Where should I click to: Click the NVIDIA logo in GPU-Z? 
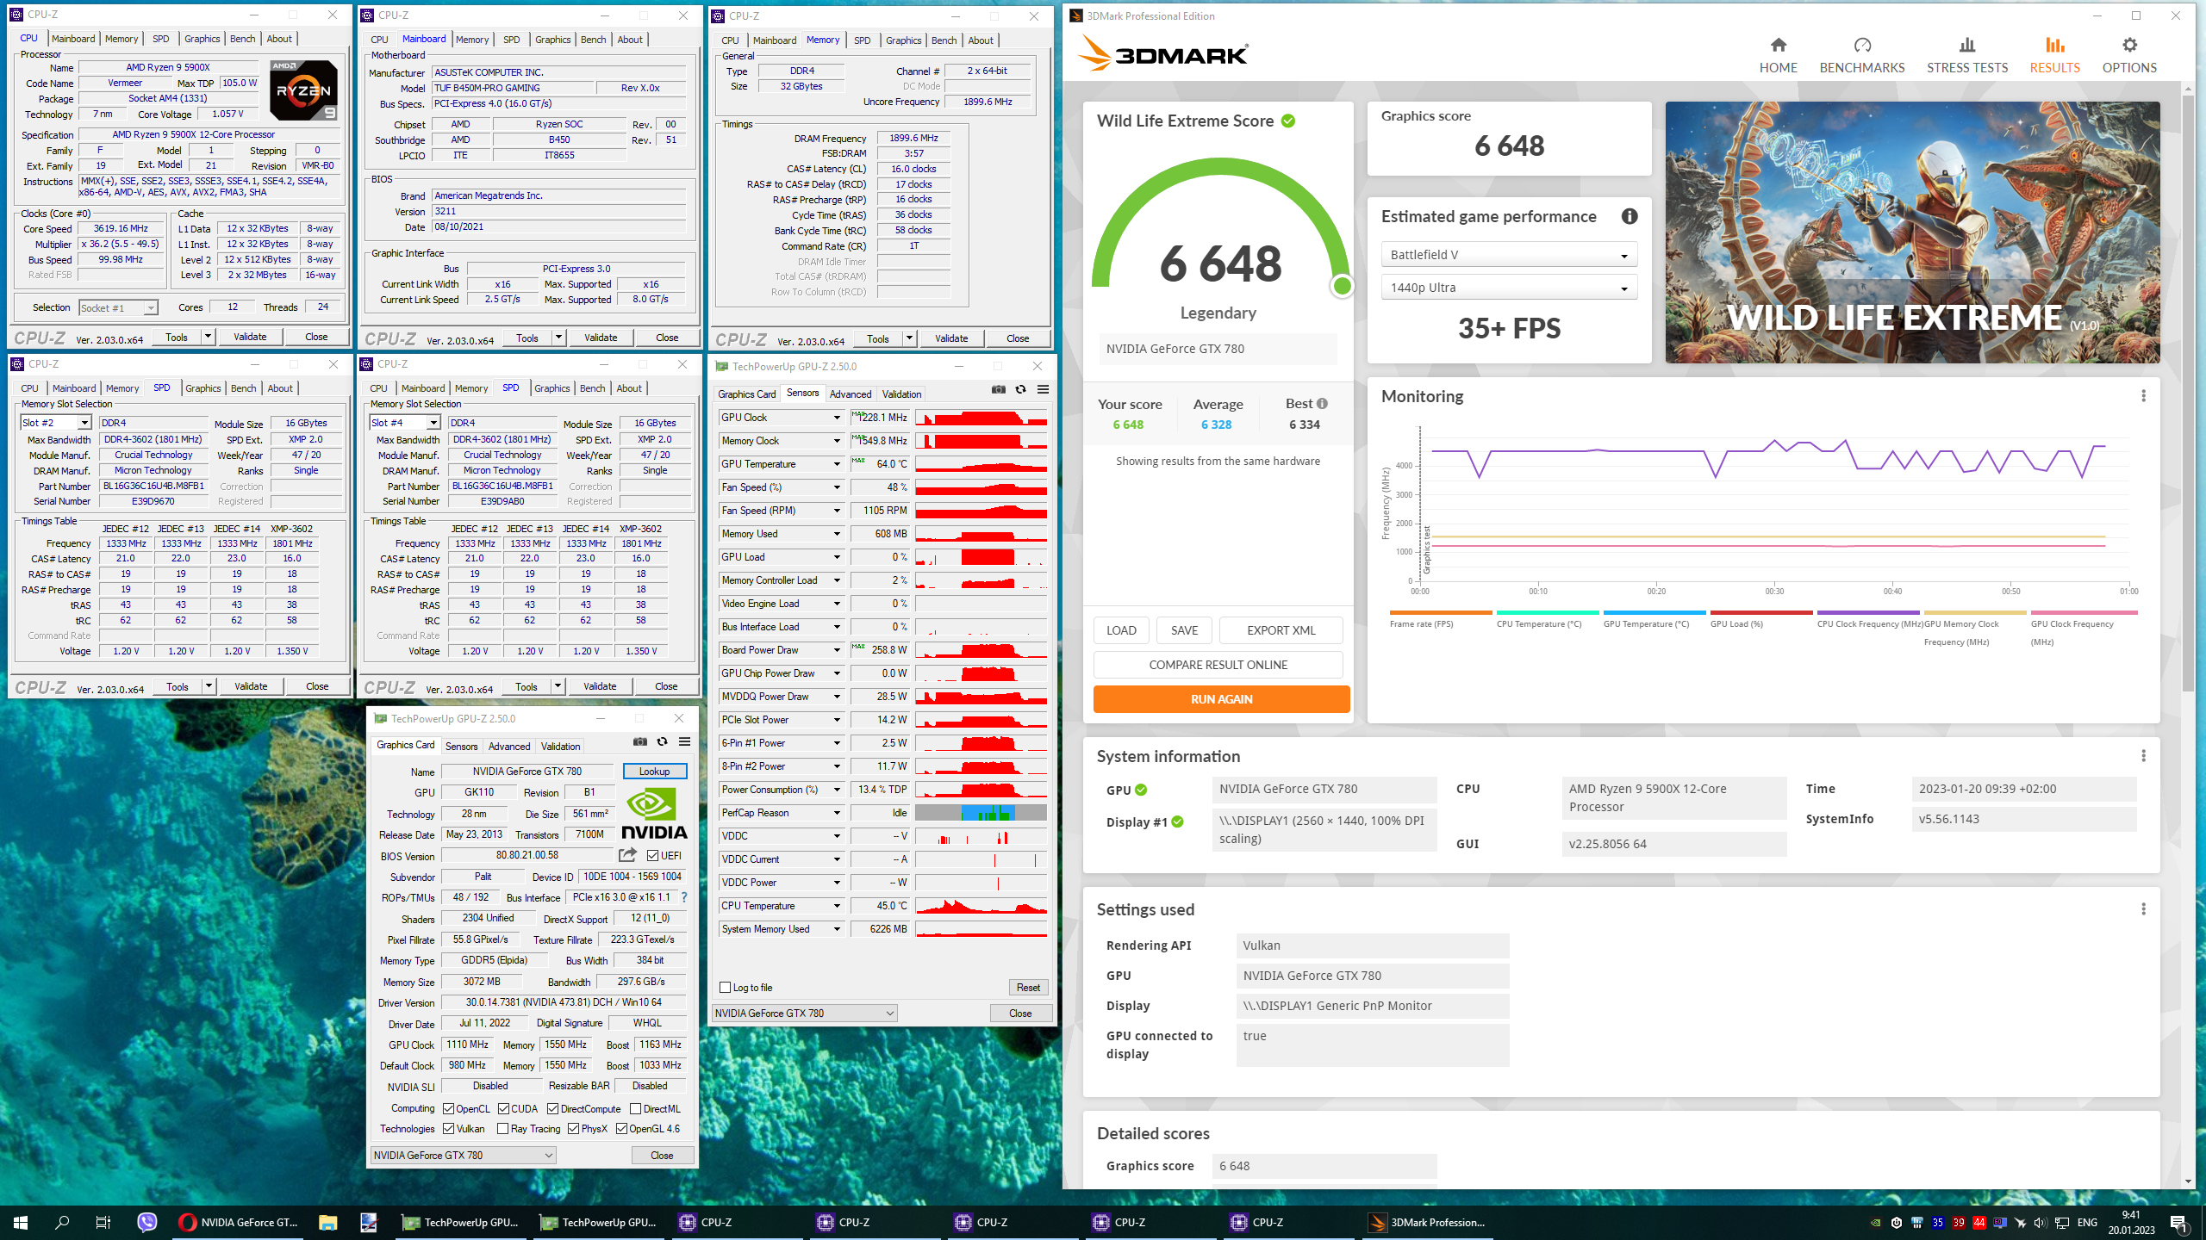coord(654,813)
